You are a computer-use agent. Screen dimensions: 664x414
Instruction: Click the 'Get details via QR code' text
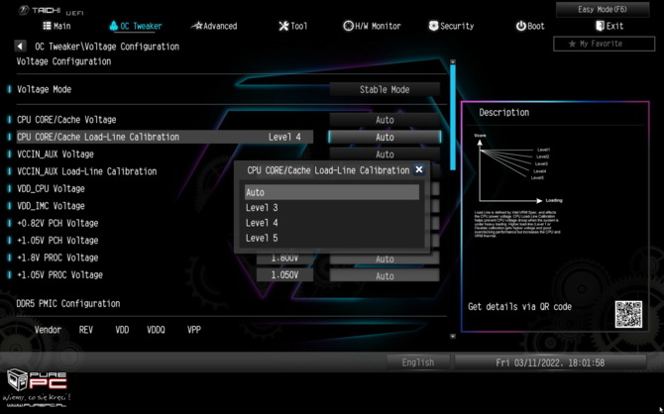[x=519, y=306]
